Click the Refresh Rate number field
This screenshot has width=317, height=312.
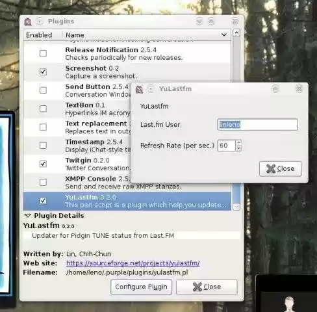(227, 146)
